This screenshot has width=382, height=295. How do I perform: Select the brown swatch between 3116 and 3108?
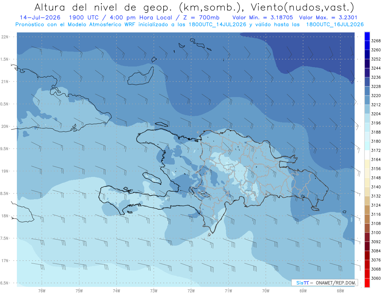click(367, 219)
